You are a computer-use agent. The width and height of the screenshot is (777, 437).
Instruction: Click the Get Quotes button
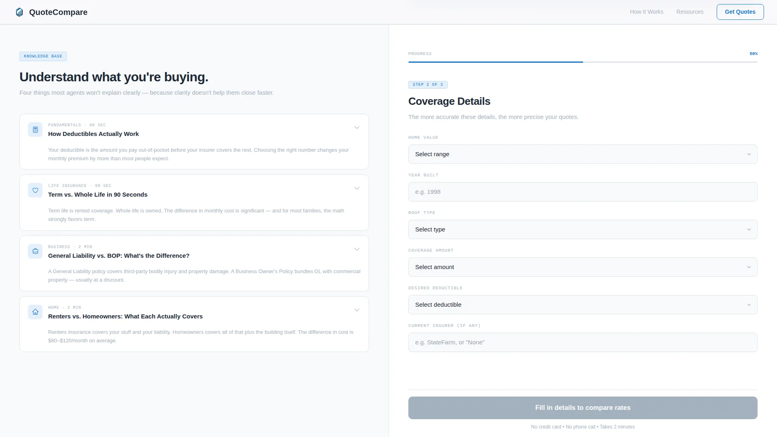[x=740, y=12]
